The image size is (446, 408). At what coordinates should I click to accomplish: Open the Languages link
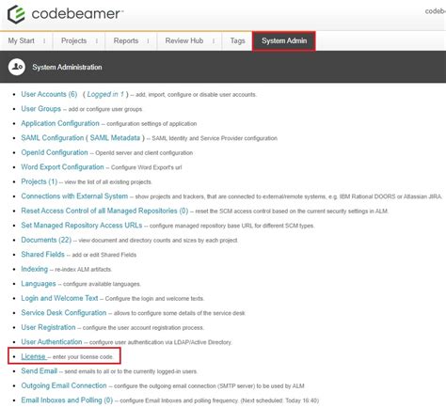[39, 284]
